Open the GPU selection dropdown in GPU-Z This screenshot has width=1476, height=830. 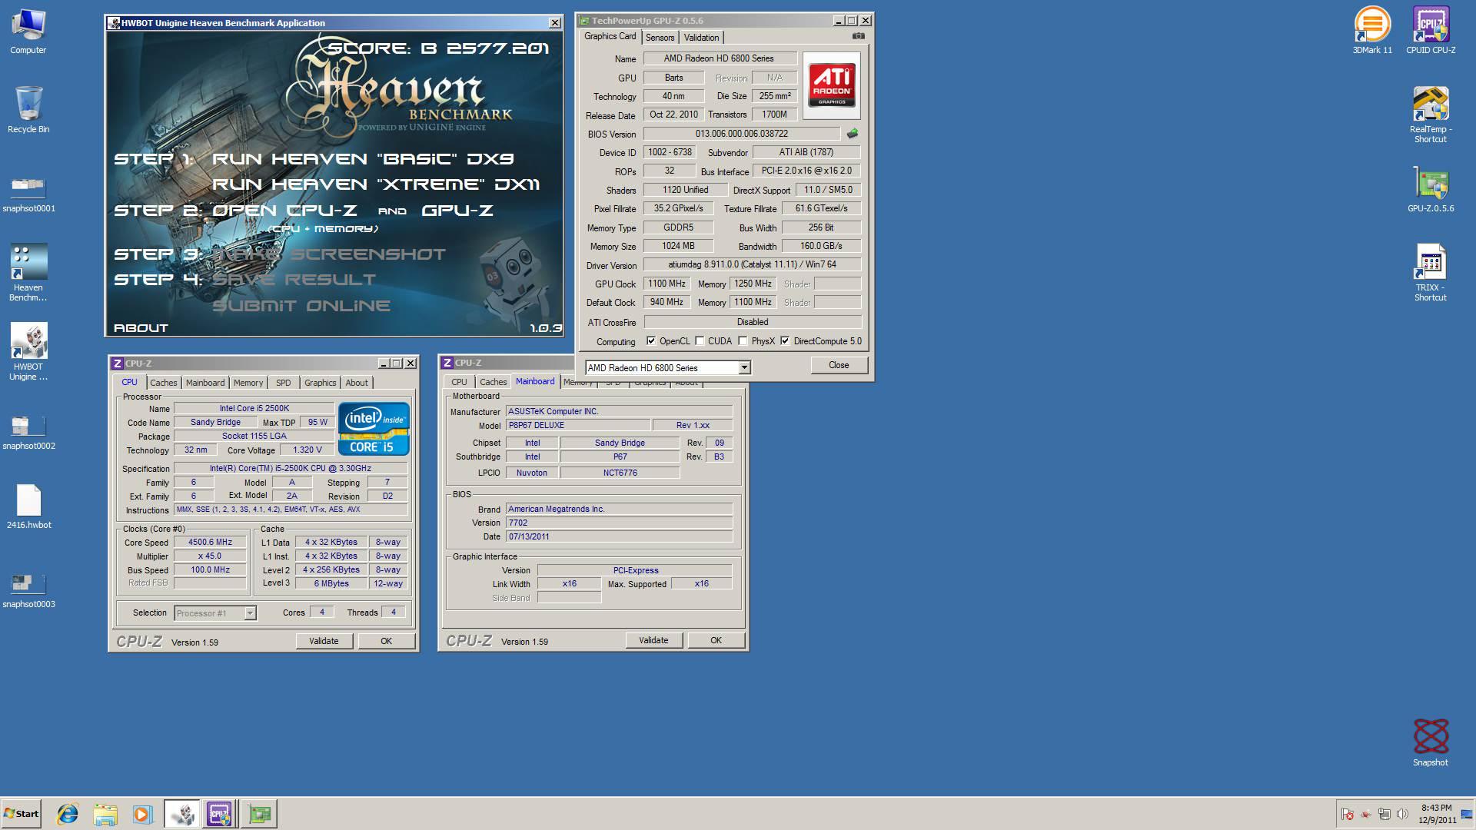[x=744, y=368]
